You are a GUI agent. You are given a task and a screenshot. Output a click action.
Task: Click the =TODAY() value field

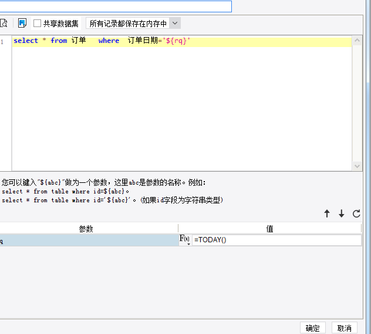[277, 240]
